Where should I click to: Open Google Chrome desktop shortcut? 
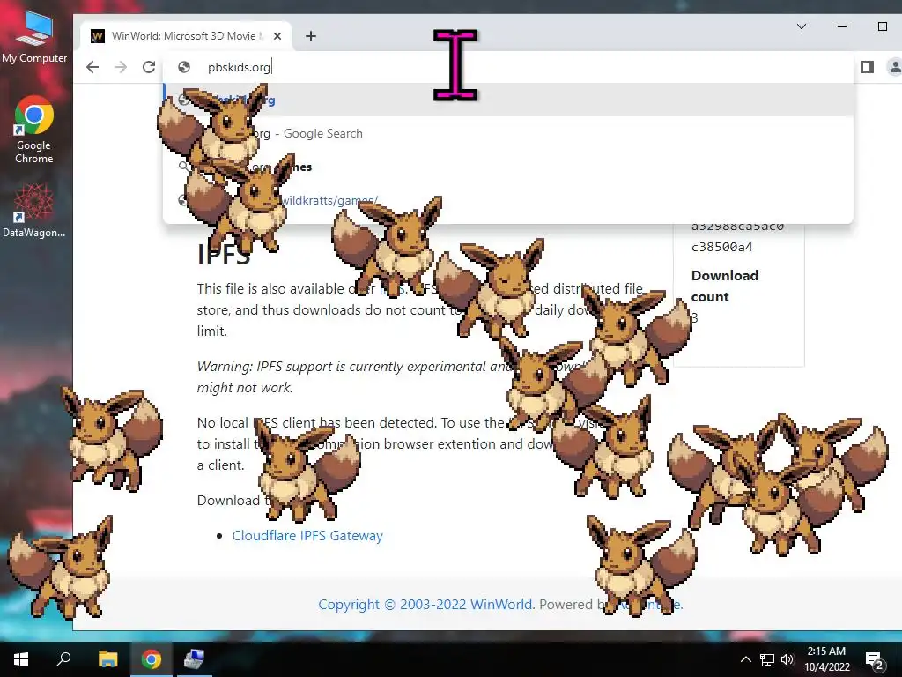point(34,130)
